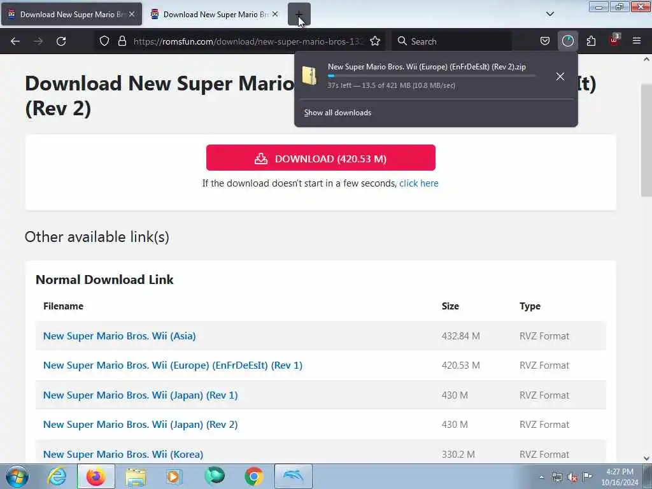Click the zip file icon in downloads panel

[309, 76]
